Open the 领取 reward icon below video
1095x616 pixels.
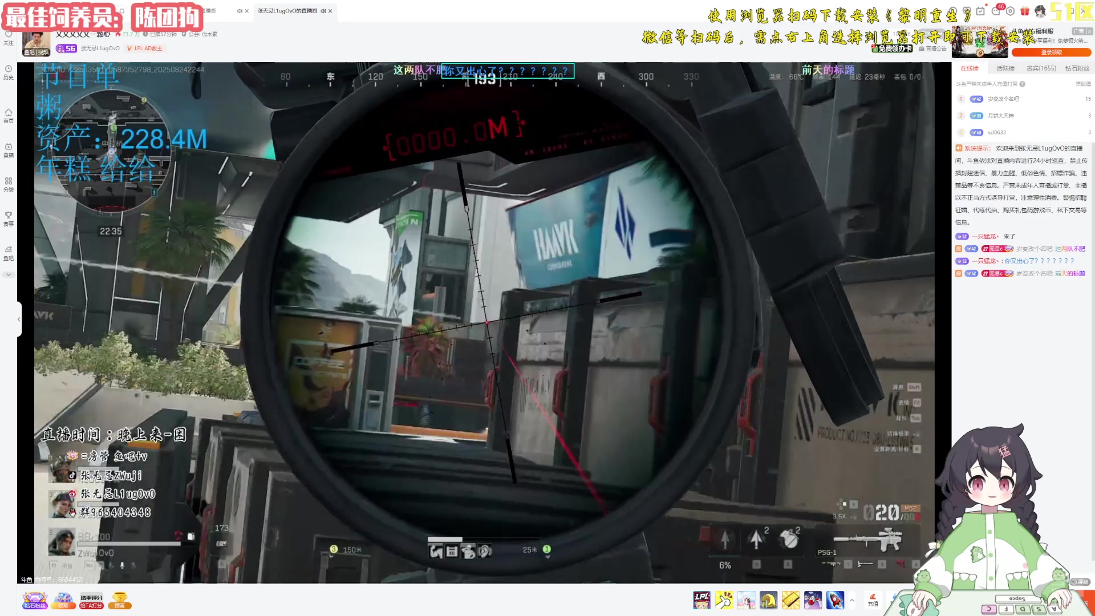[x=63, y=601]
